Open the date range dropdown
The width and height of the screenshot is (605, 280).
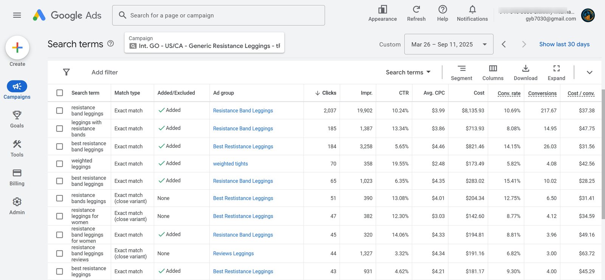(449, 44)
